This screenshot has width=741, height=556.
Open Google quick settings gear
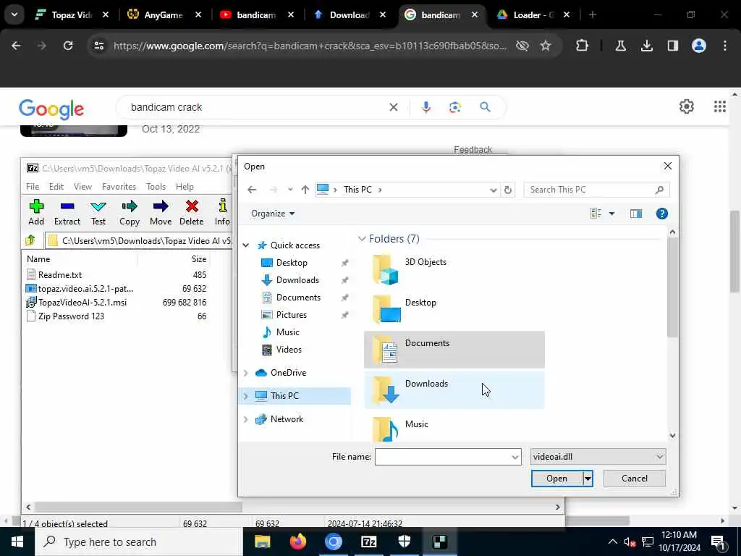[687, 107]
